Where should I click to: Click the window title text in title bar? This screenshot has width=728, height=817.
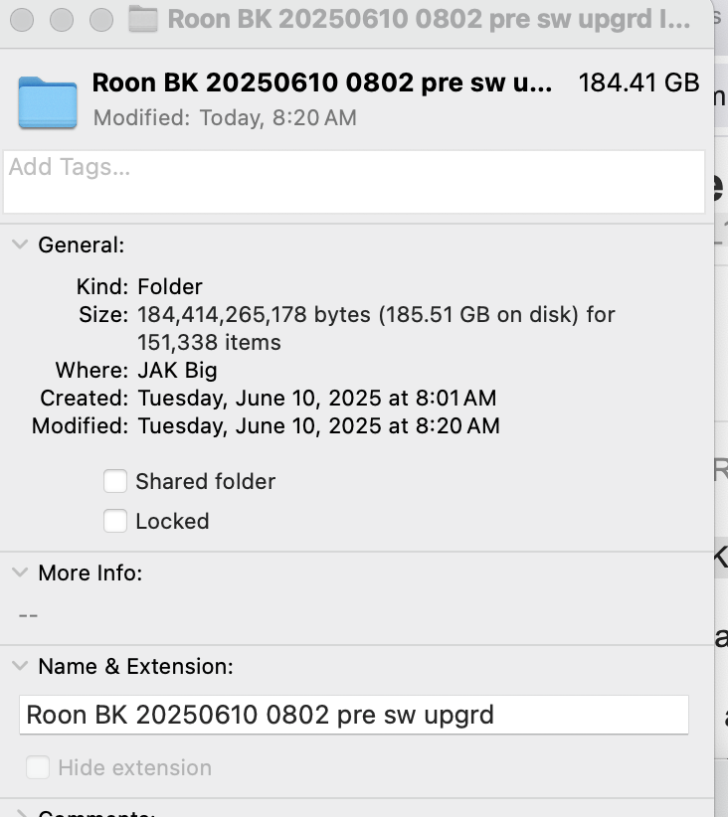point(429,19)
